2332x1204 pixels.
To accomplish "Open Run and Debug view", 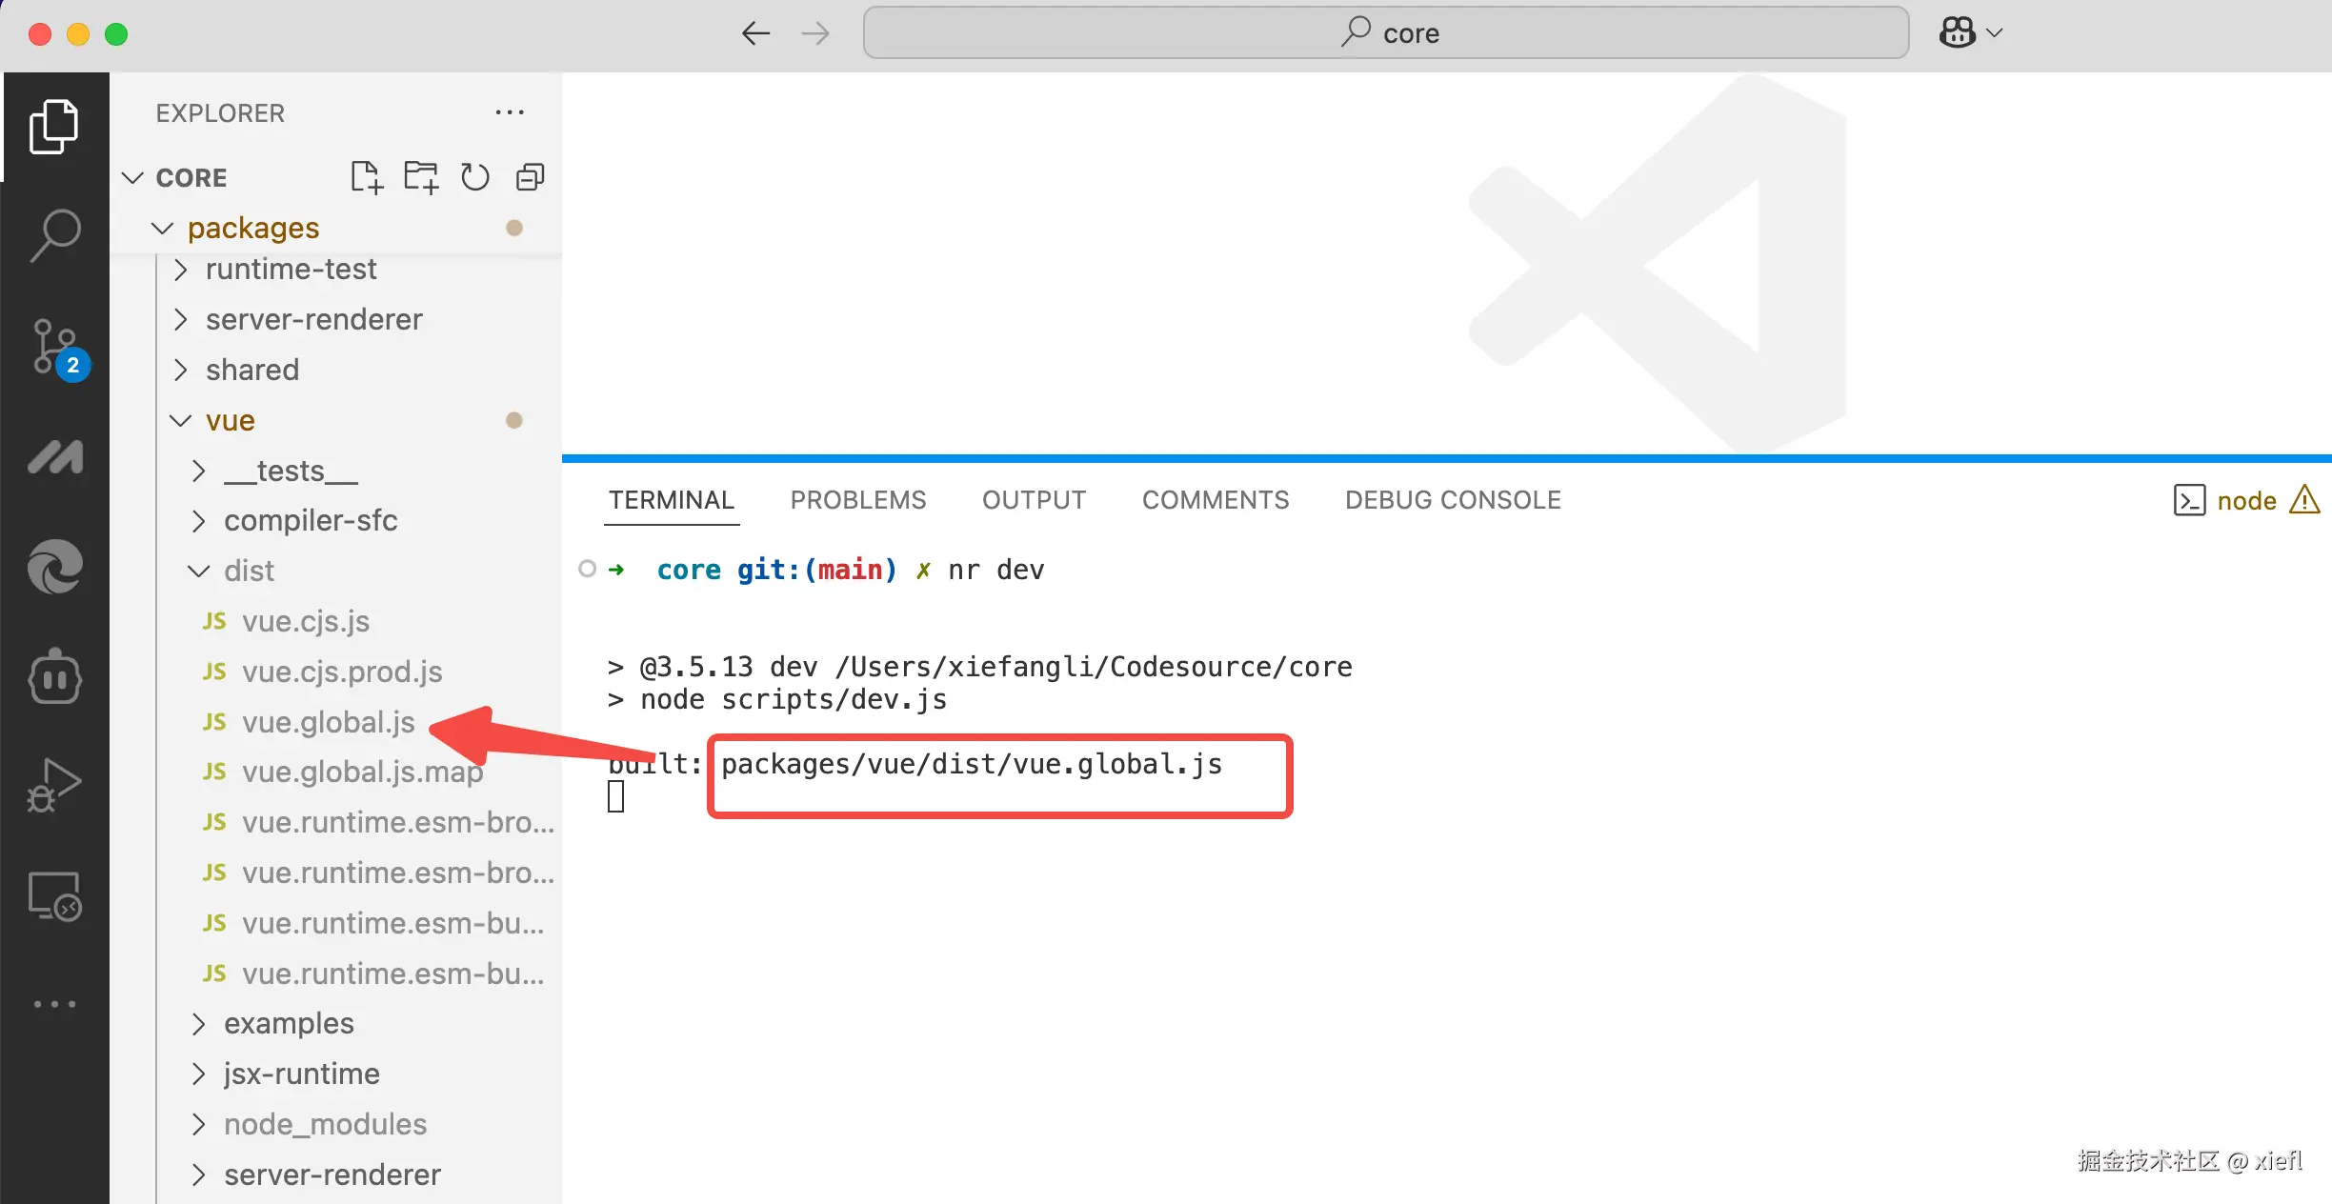I will (x=54, y=785).
